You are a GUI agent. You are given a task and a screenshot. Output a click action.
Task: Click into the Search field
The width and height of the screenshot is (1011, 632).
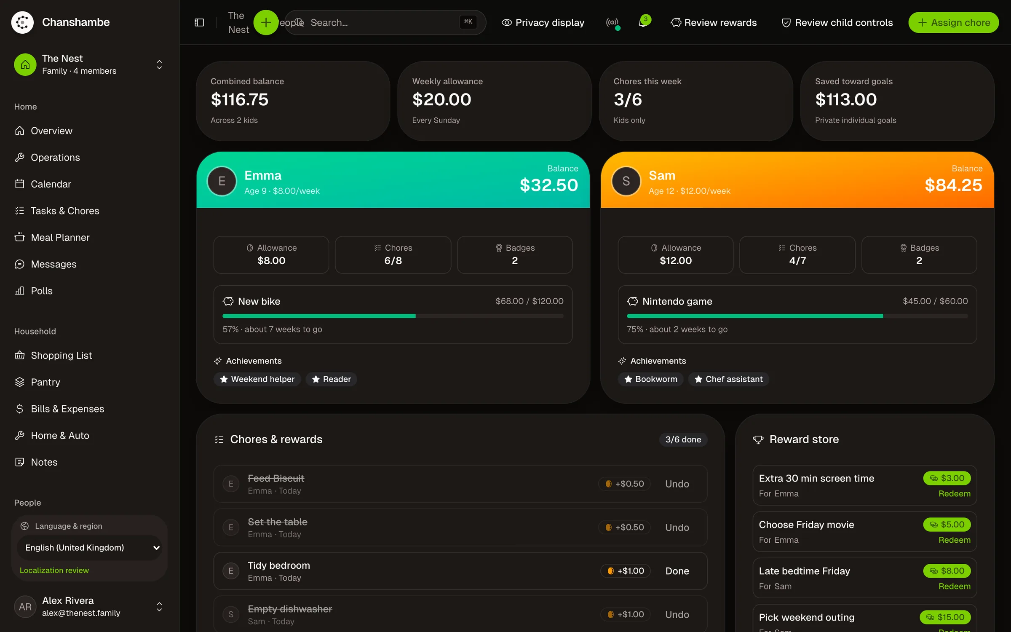[x=385, y=22]
